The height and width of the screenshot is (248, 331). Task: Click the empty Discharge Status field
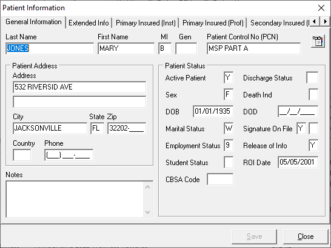coord(312,77)
